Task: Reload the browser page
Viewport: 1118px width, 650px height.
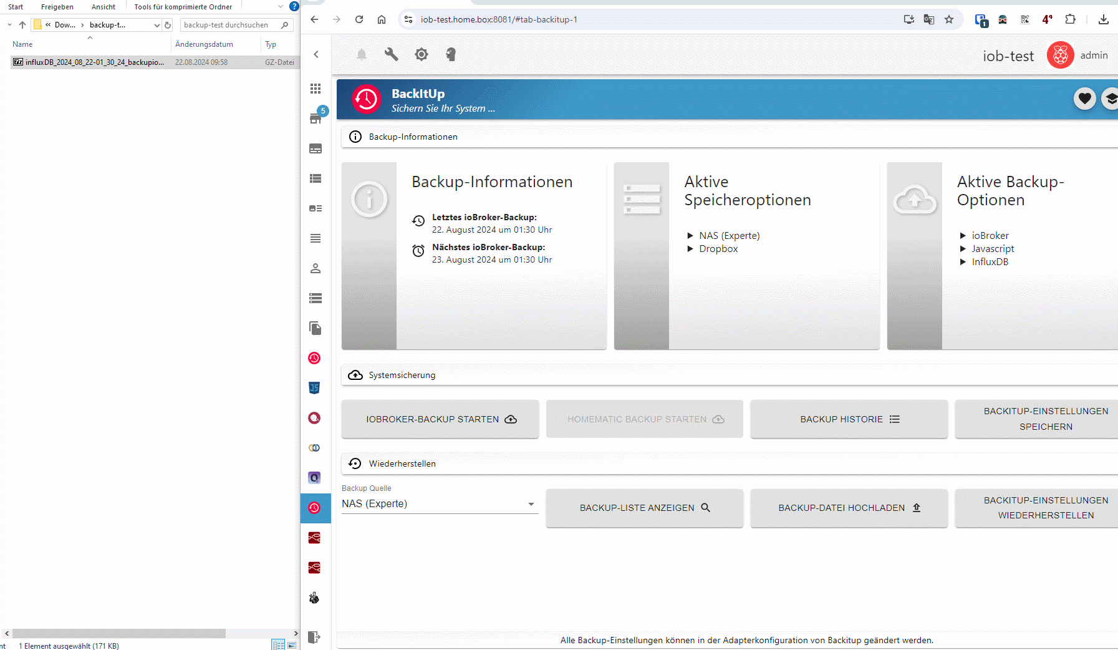Action: pyautogui.click(x=359, y=19)
